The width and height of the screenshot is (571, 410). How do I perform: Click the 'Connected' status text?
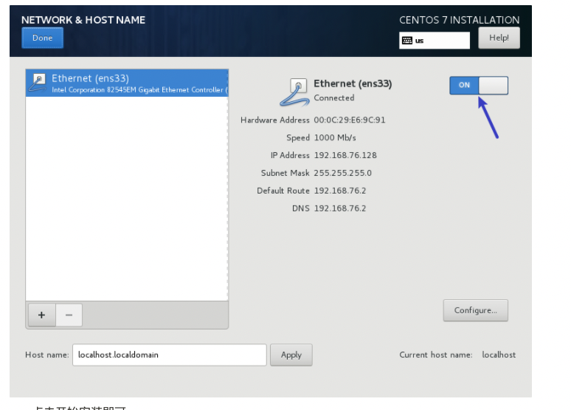click(333, 98)
